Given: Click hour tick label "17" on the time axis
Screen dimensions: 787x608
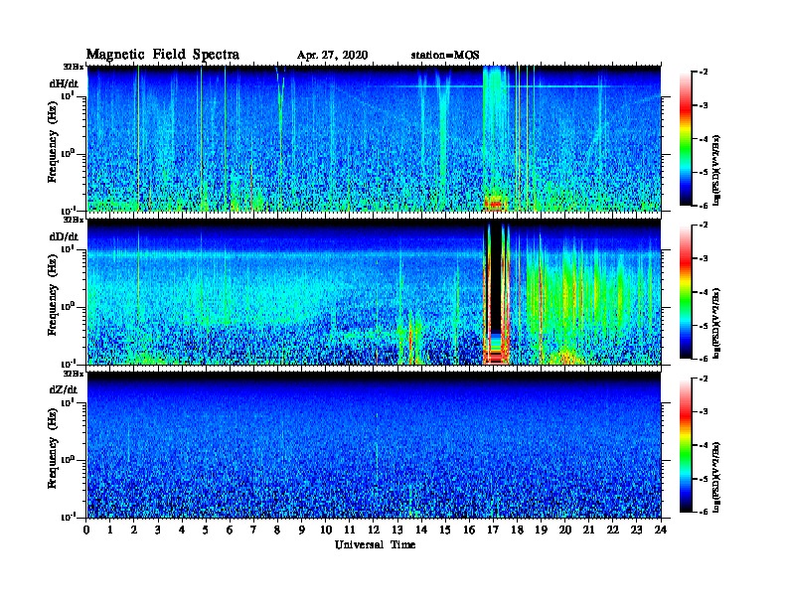Looking at the screenshot, I should click(493, 530).
